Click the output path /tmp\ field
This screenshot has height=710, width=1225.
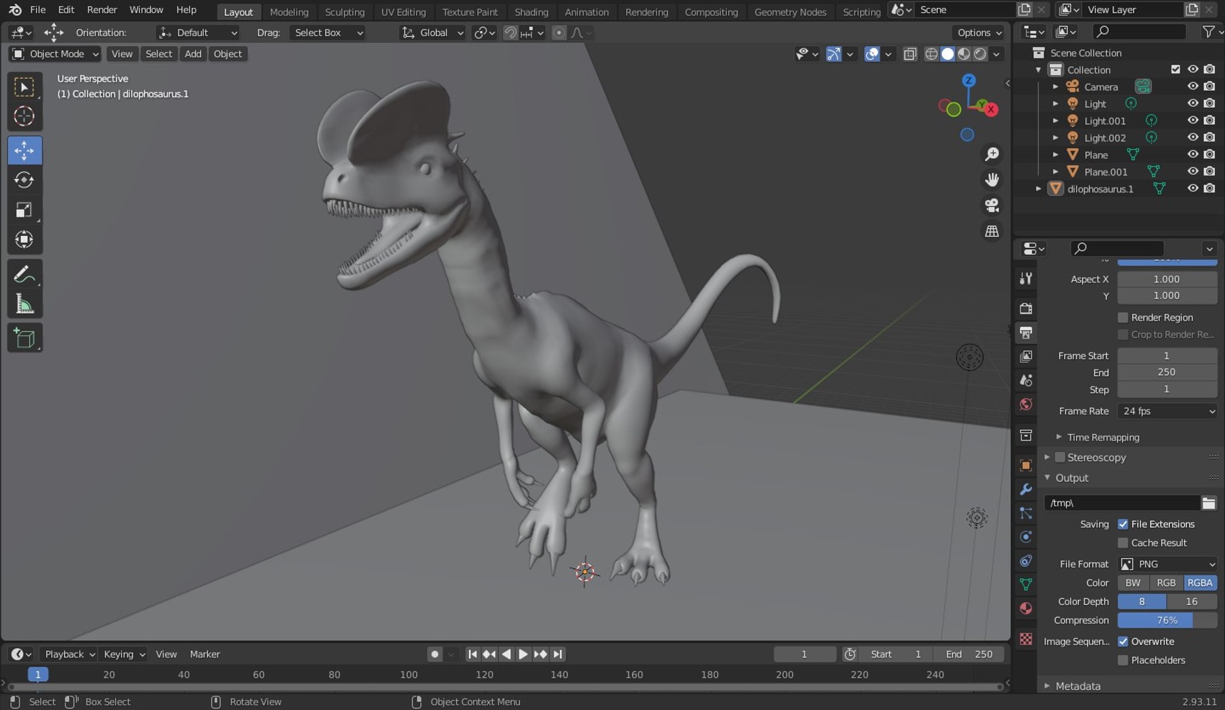(x=1122, y=503)
